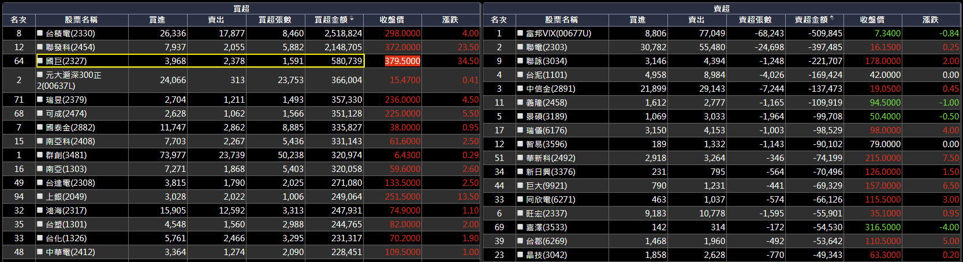Open the stock name 中華電(2412)
Screen dimensions: 963x262
pos(70,252)
